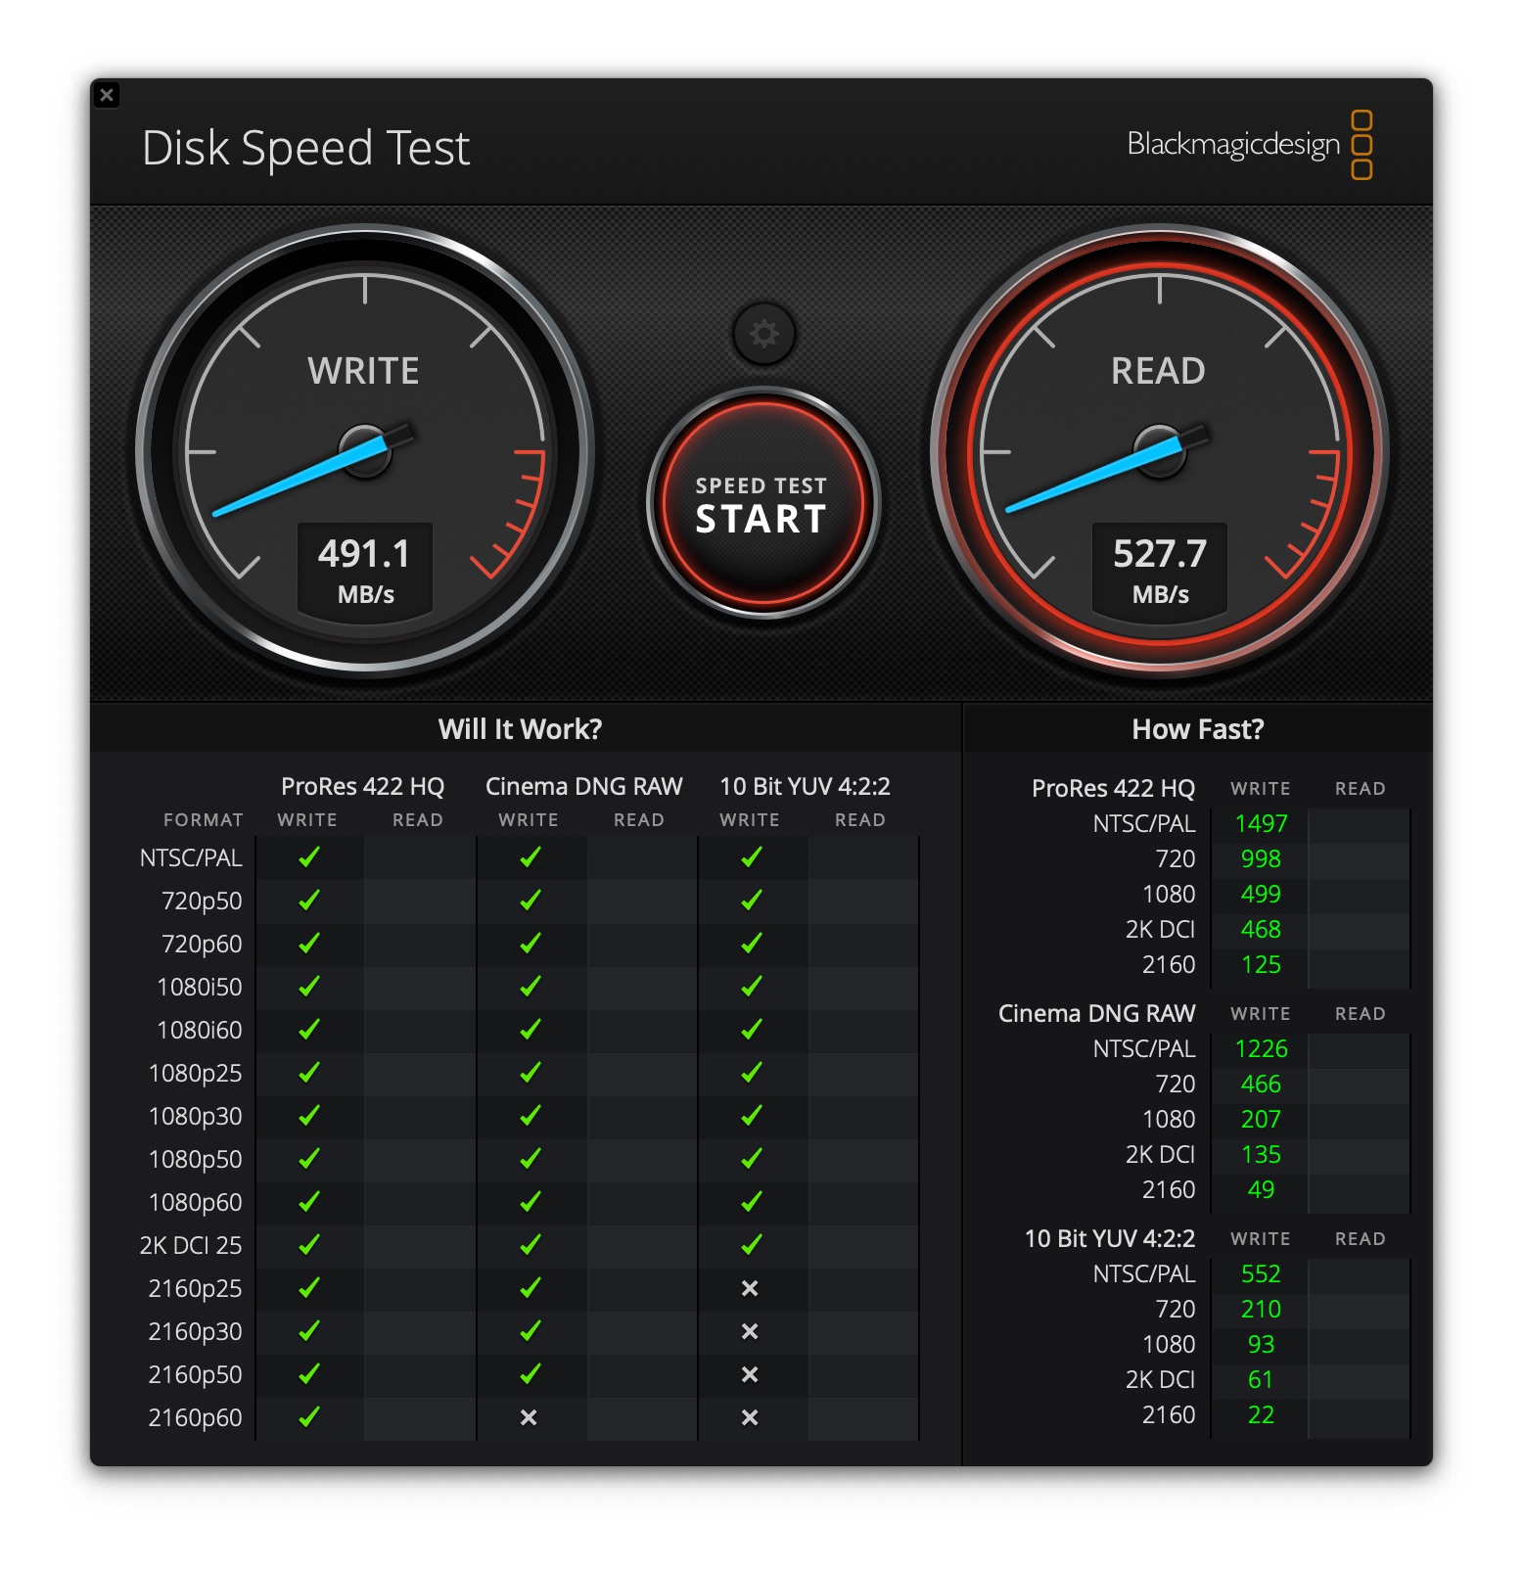Image resolution: width=1523 pixels, height=1570 pixels.
Task: Click 10 Bit YUV write cross for 2160p30
Action: [x=750, y=1331]
